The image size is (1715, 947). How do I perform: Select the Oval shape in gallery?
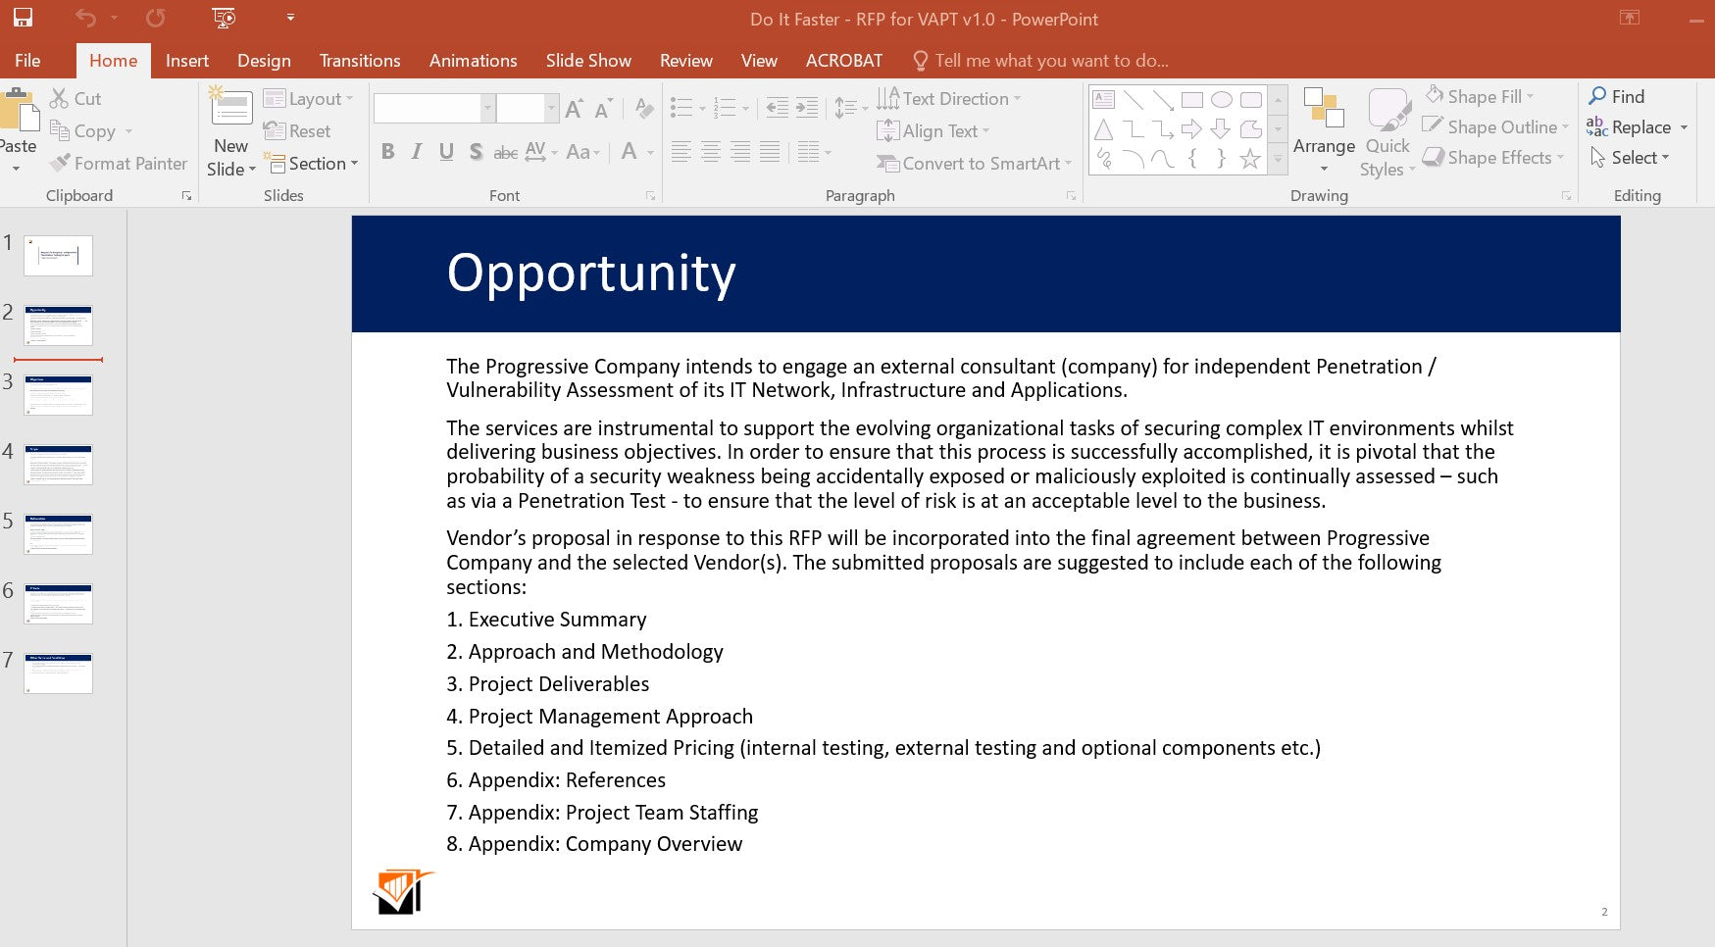[x=1222, y=99]
